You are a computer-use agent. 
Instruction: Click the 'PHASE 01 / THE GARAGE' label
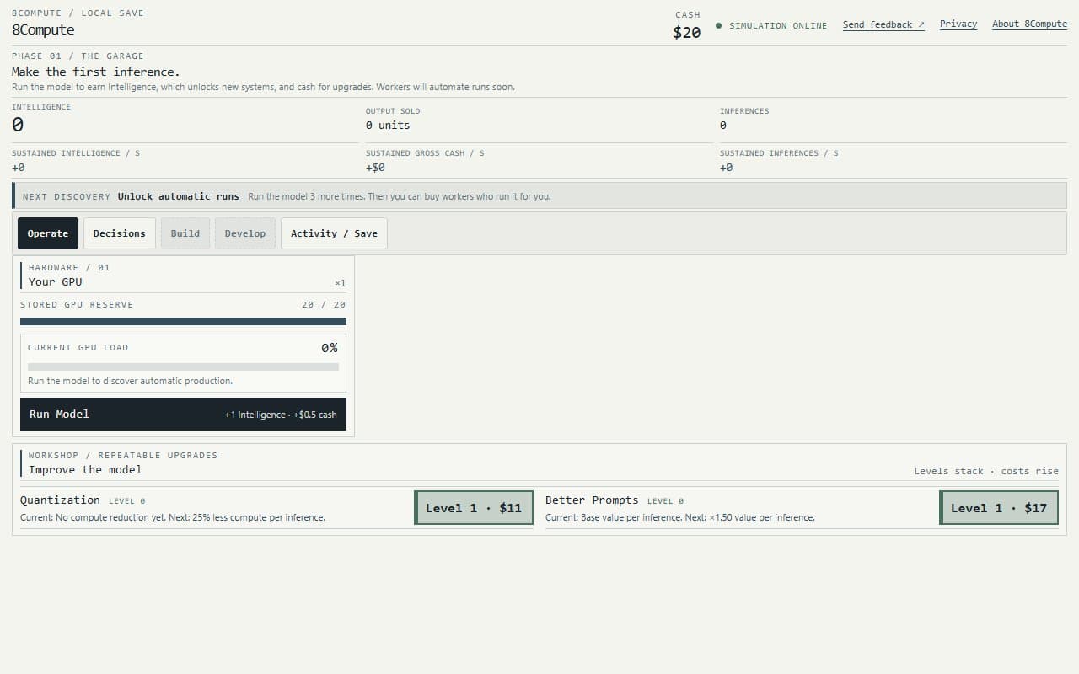point(78,56)
